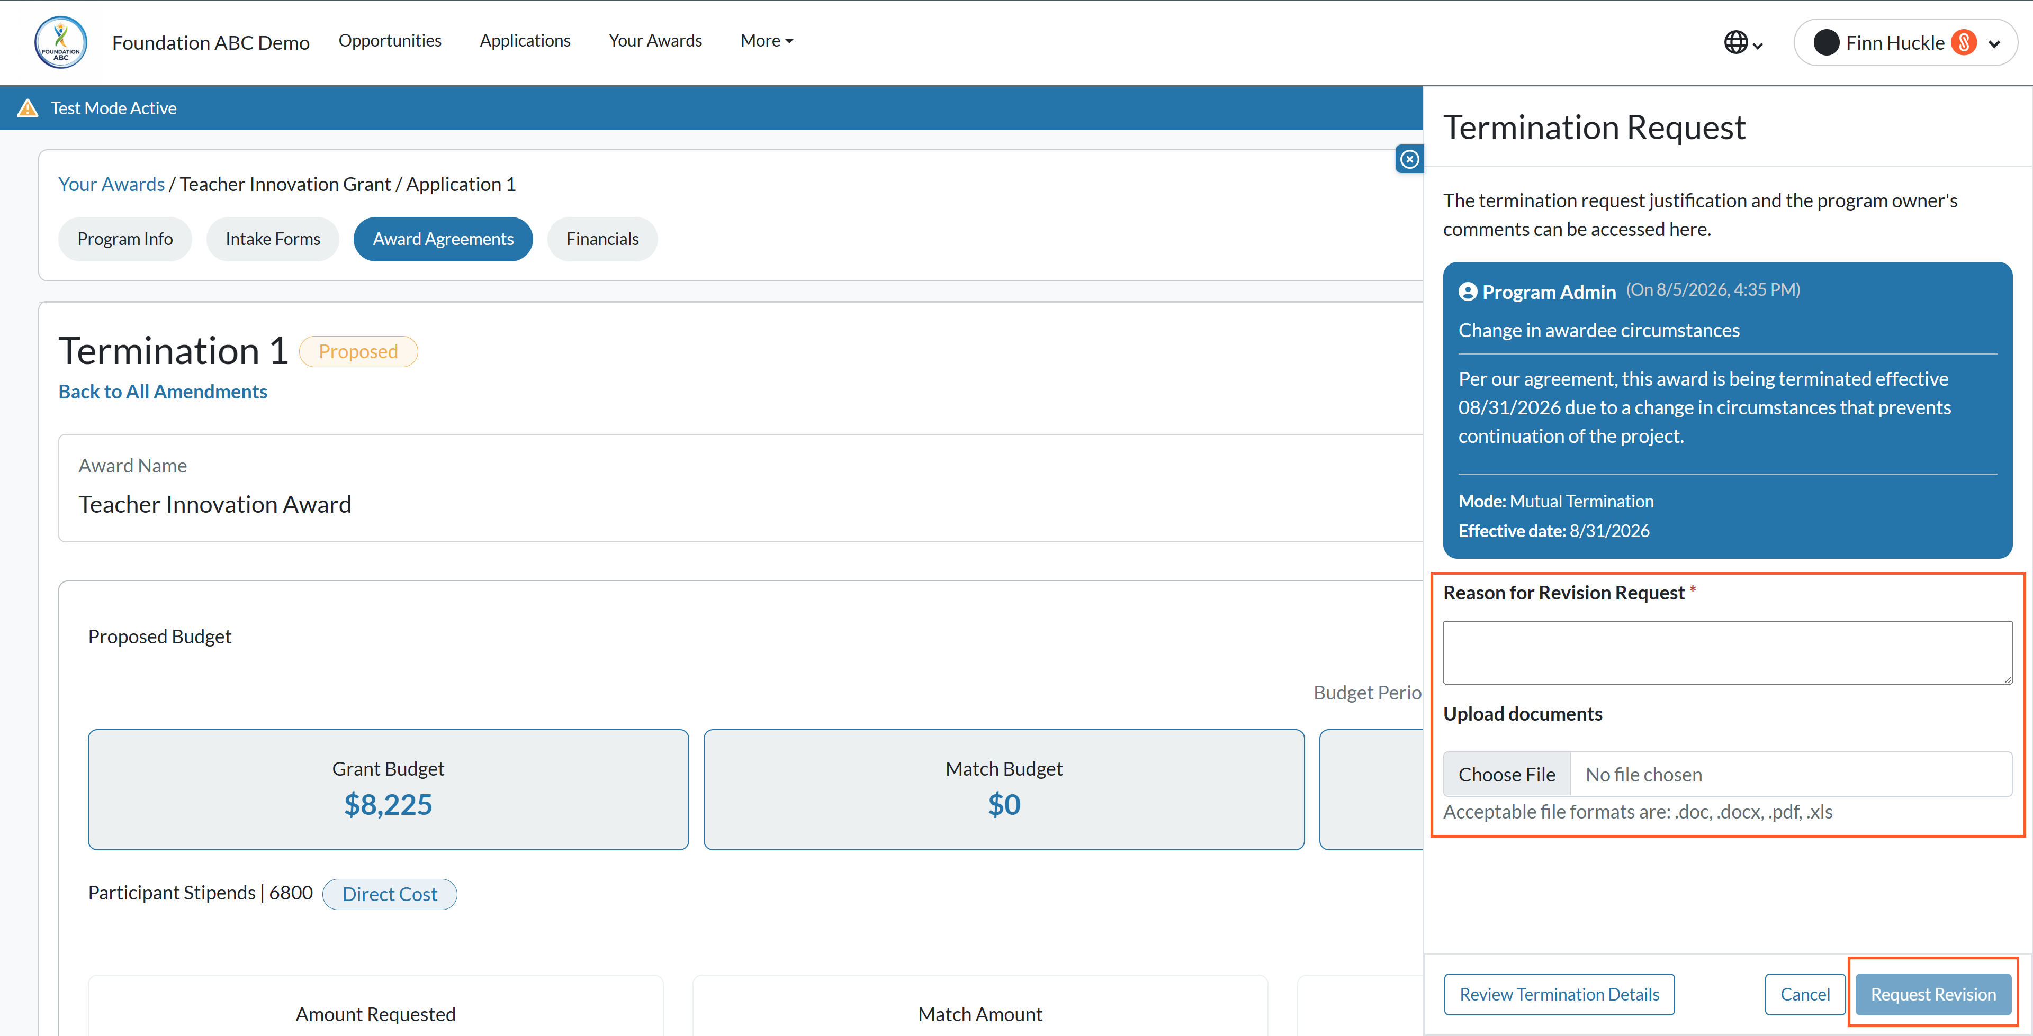Click the Test Mode warning triangle icon
The image size is (2033, 1036).
tap(28, 108)
